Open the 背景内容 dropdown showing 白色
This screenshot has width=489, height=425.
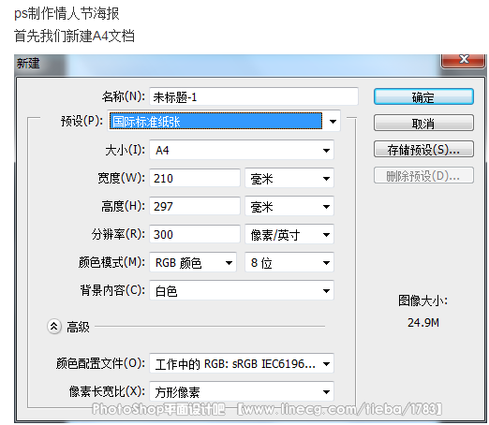click(242, 290)
